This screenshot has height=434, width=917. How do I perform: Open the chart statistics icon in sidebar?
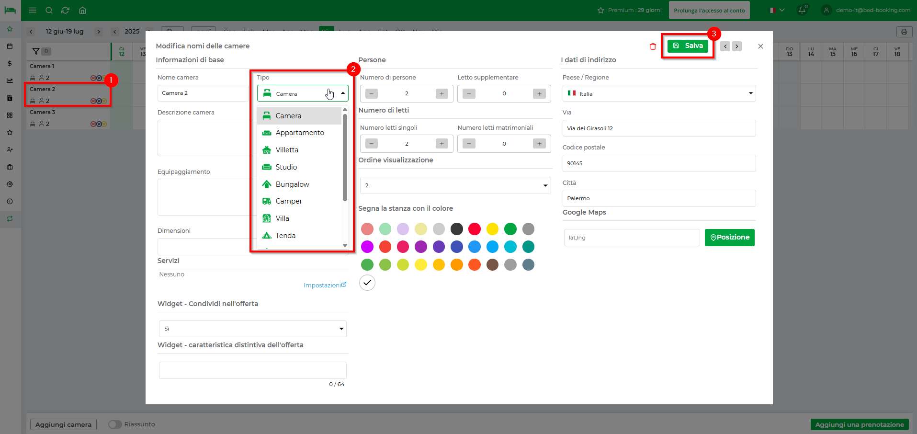(10, 81)
